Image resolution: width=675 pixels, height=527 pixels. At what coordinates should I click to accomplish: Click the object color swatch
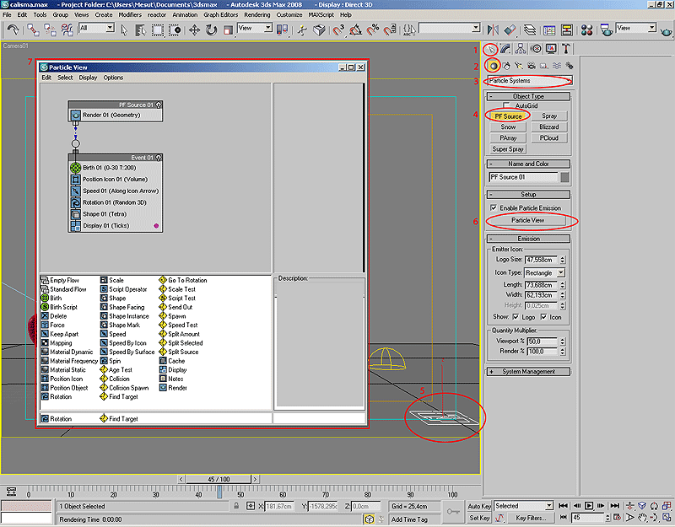[564, 177]
